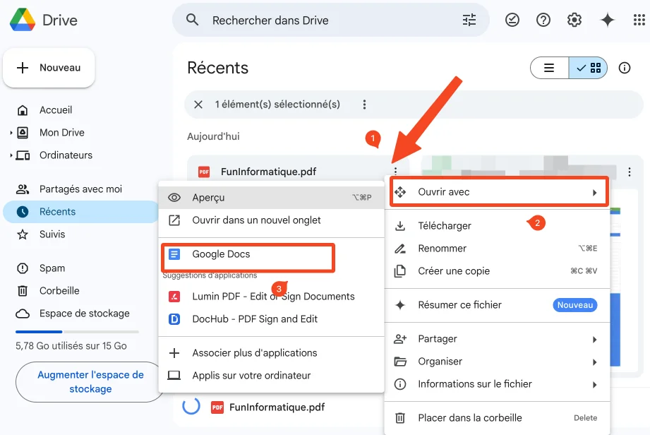The image size is (650, 435).
Task: Click the Google Docs app icon
Action: point(174,254)
